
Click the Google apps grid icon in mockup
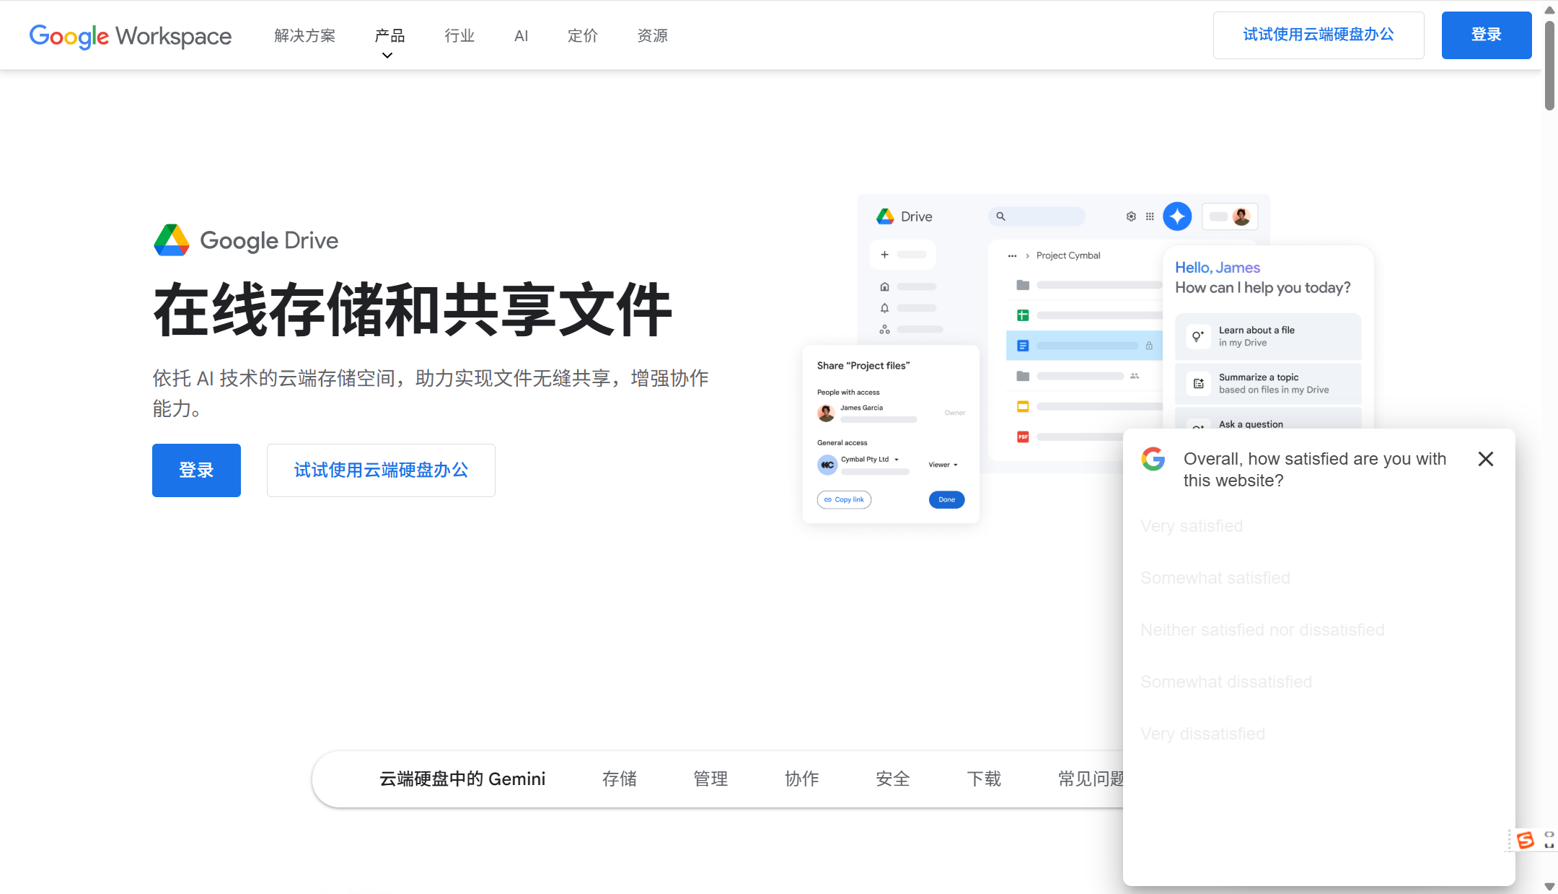pyautogui.click(x=1150, y=216)
